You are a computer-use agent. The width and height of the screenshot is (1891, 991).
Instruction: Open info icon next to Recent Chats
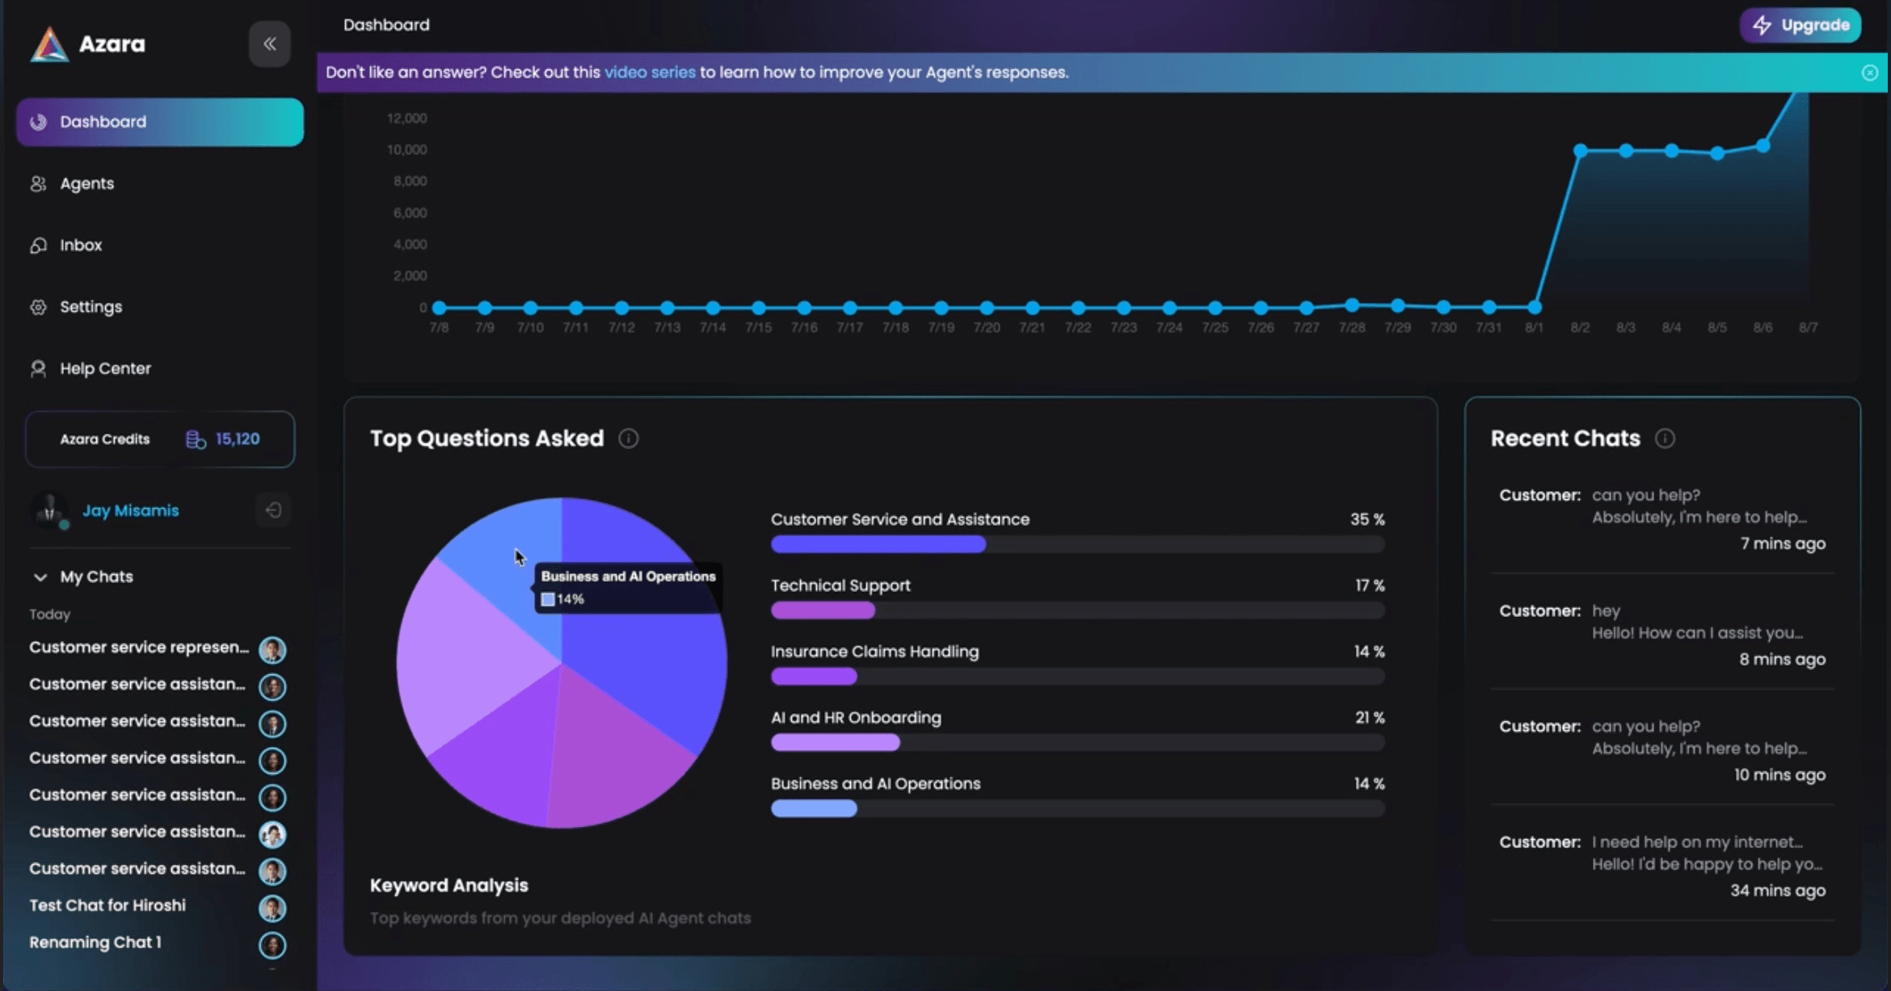pyautogui.click(x=1665, y=439)
